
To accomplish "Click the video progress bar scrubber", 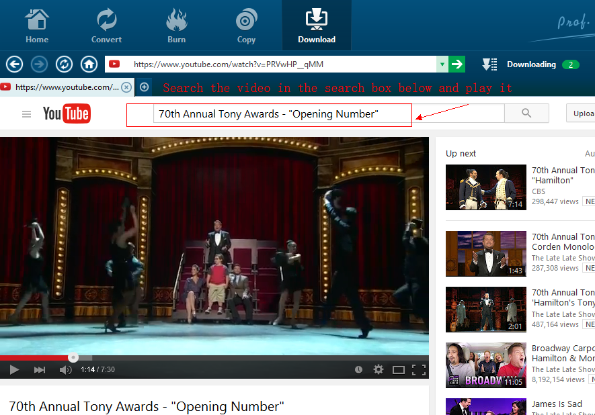I will [x=73, y=357].
